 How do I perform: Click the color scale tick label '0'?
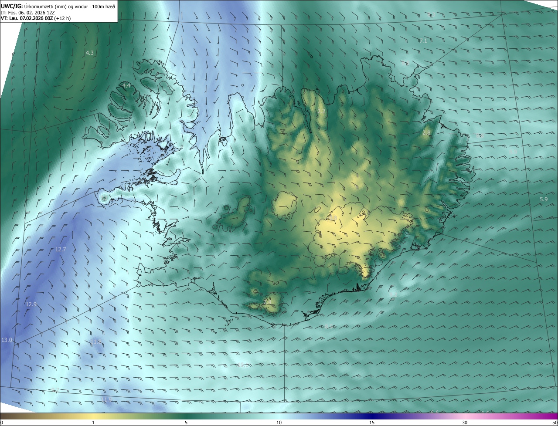[x=2, y=423]
